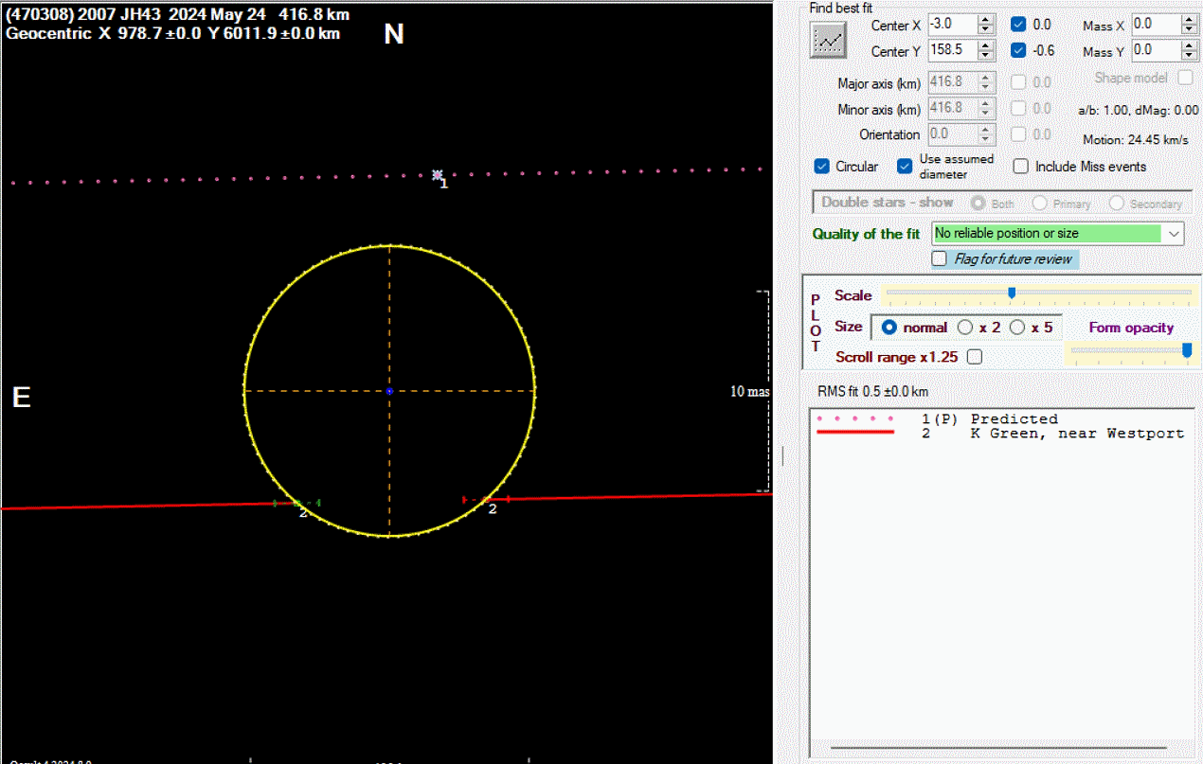The width and height of the screenshot is (1203, 764).
Task: Enable Scroll range x1.25 checkbox
Action: (x=974, y=357)
